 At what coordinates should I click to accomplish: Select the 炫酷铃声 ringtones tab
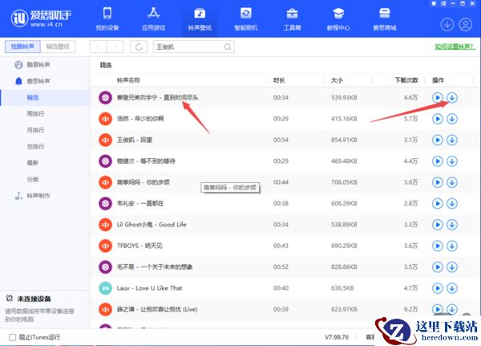(x=22, y=47)
